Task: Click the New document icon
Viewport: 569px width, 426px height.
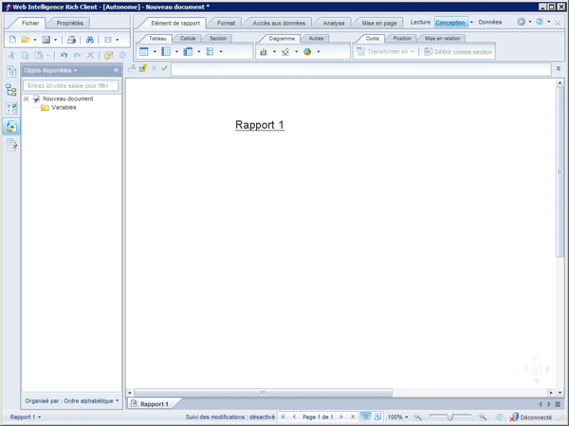Action: pos(12,40)
